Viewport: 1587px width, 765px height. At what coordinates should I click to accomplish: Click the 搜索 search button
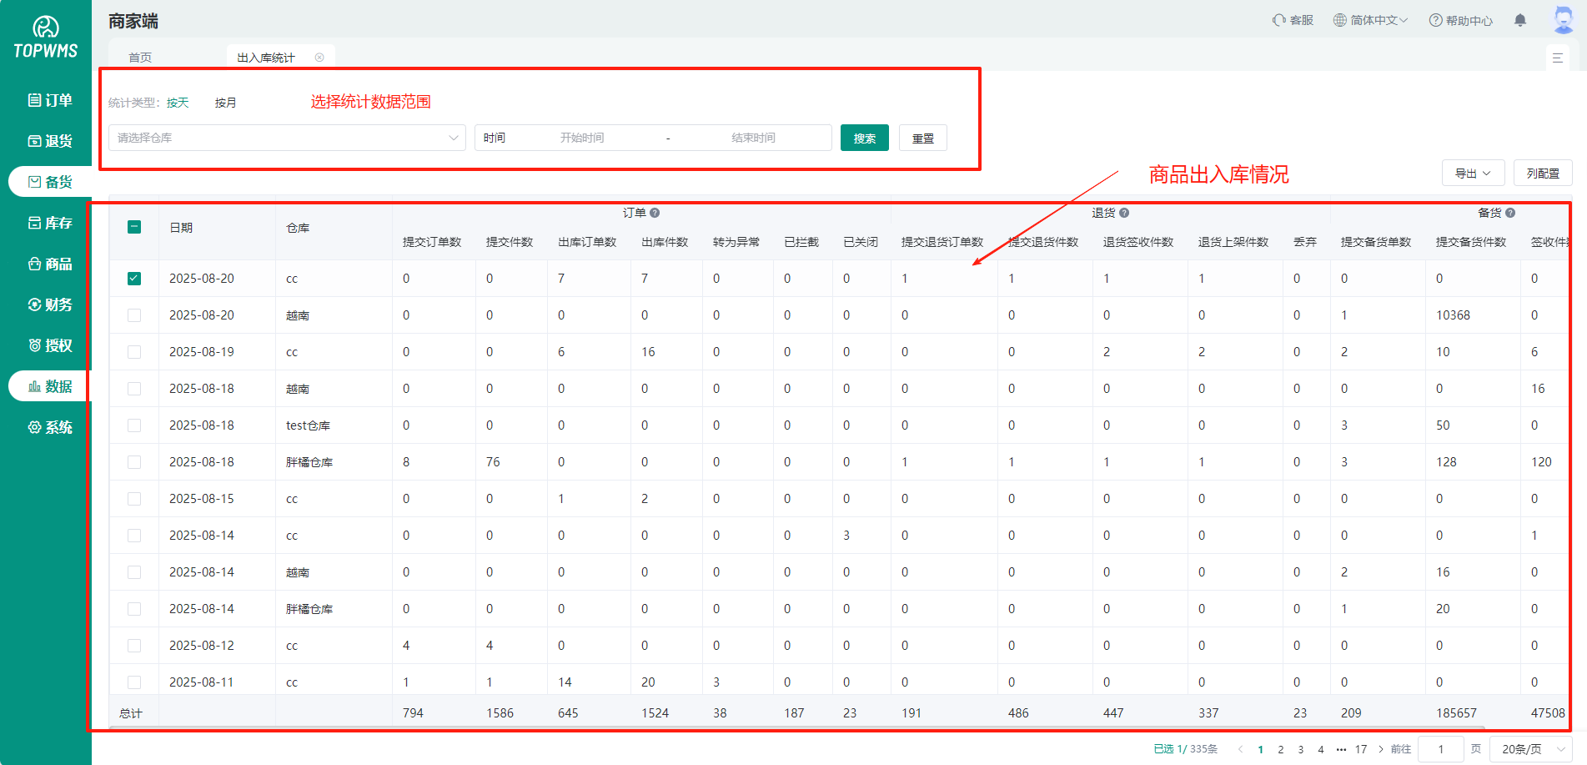pos(864,138)
